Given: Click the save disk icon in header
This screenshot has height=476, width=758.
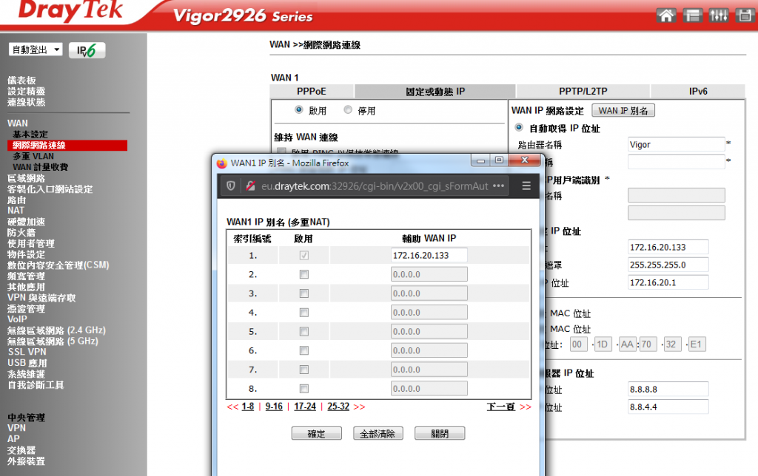Looking at the screenshot, I should click(x=745, y=16).
